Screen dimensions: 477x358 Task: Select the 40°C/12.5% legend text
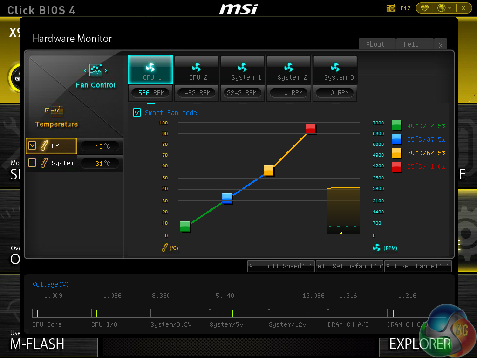click(426, 126)
